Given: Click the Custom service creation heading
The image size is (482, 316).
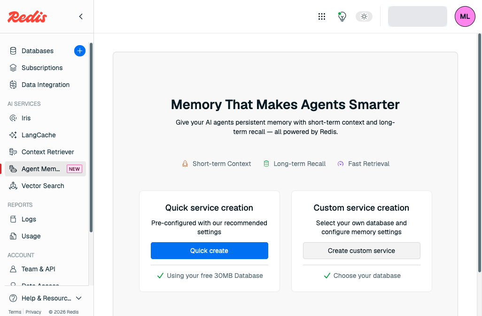Looking at the screenshot, I should click(362, 208).
